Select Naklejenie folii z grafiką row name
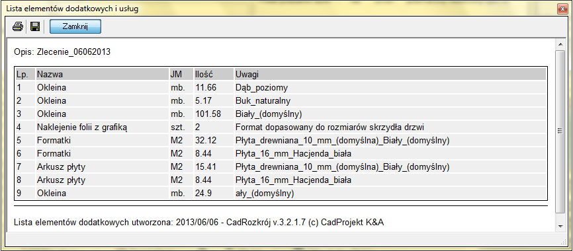 click(x=82, y=127)
